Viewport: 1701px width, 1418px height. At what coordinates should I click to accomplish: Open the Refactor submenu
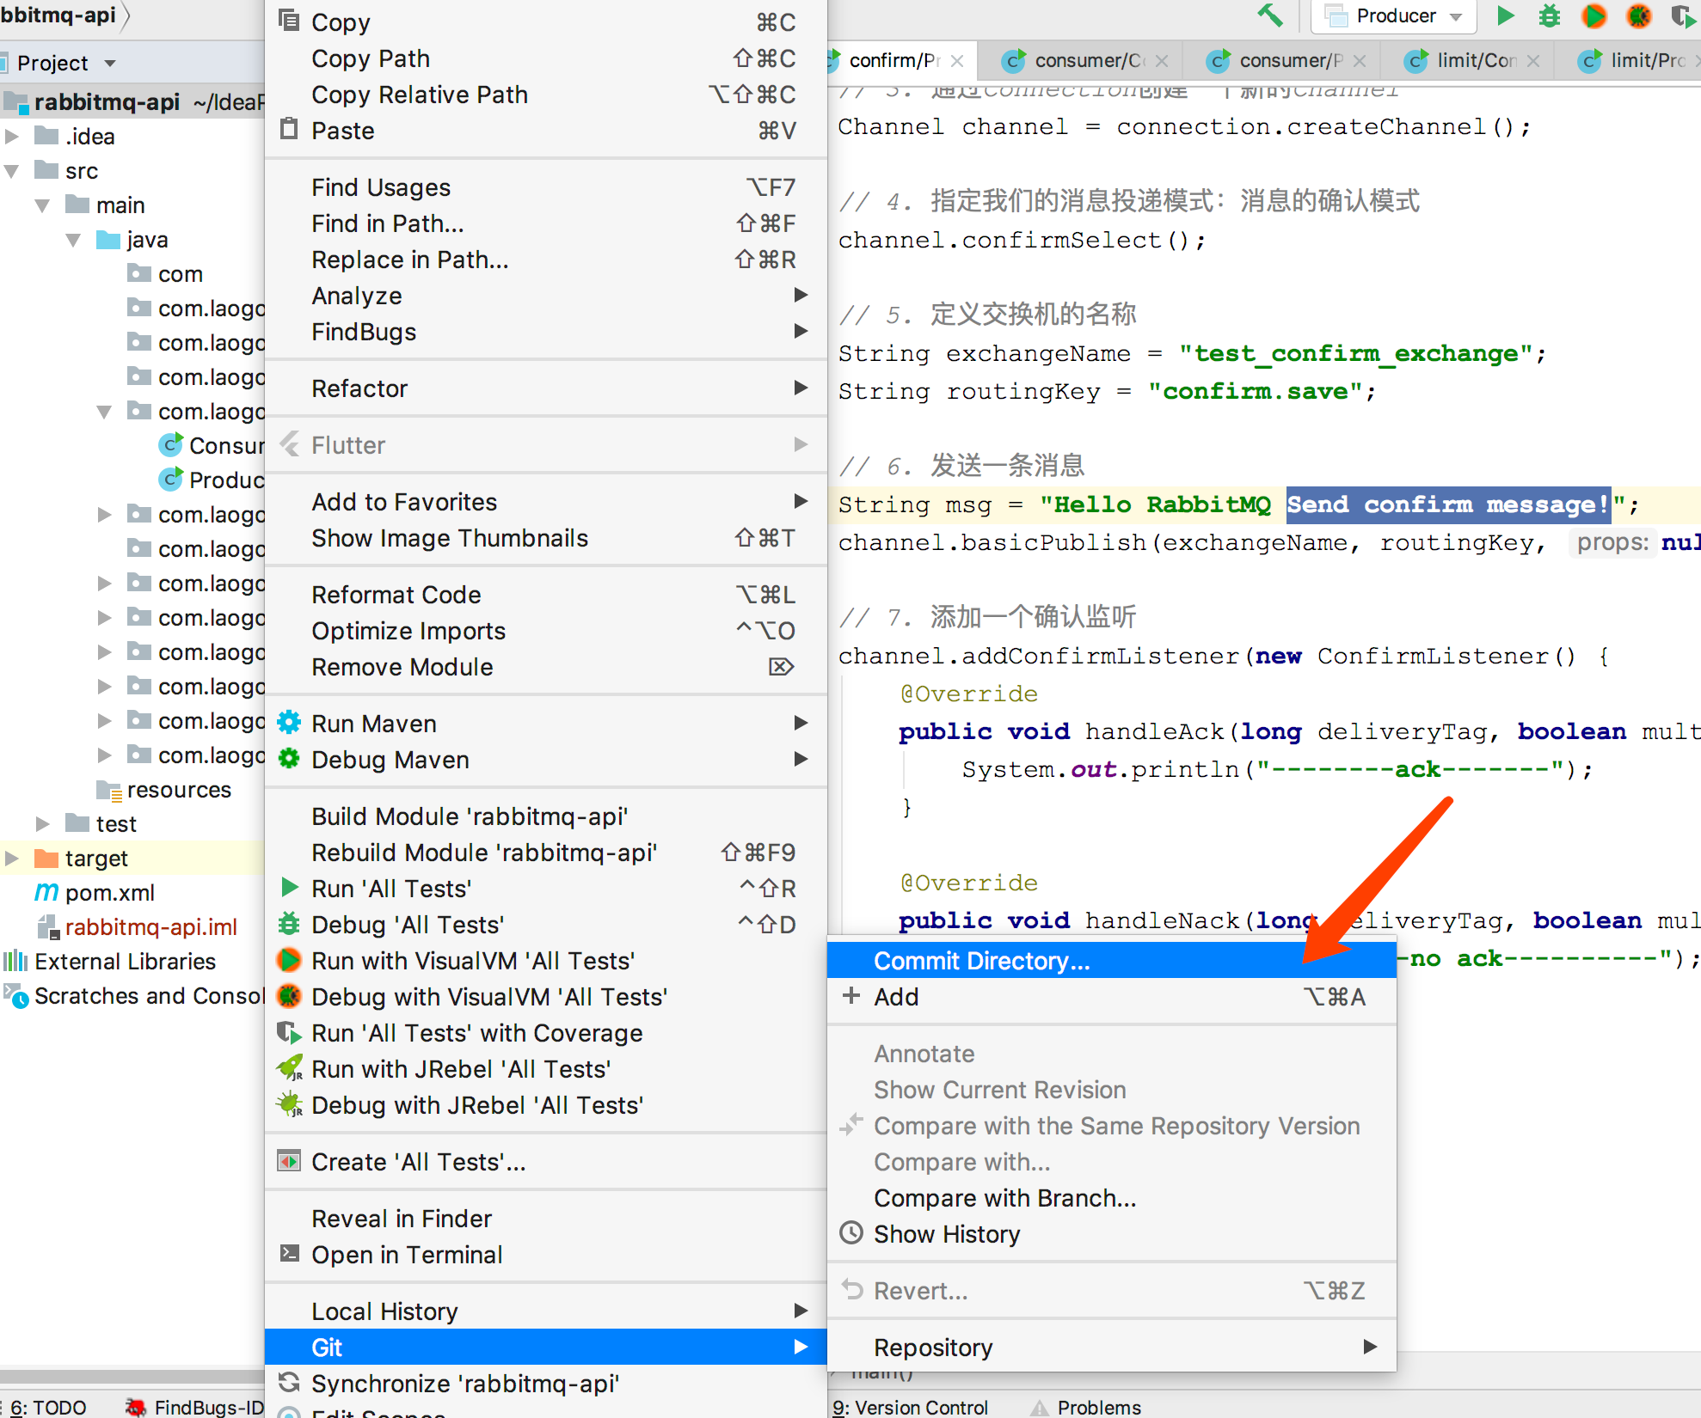tap(546, 388)
